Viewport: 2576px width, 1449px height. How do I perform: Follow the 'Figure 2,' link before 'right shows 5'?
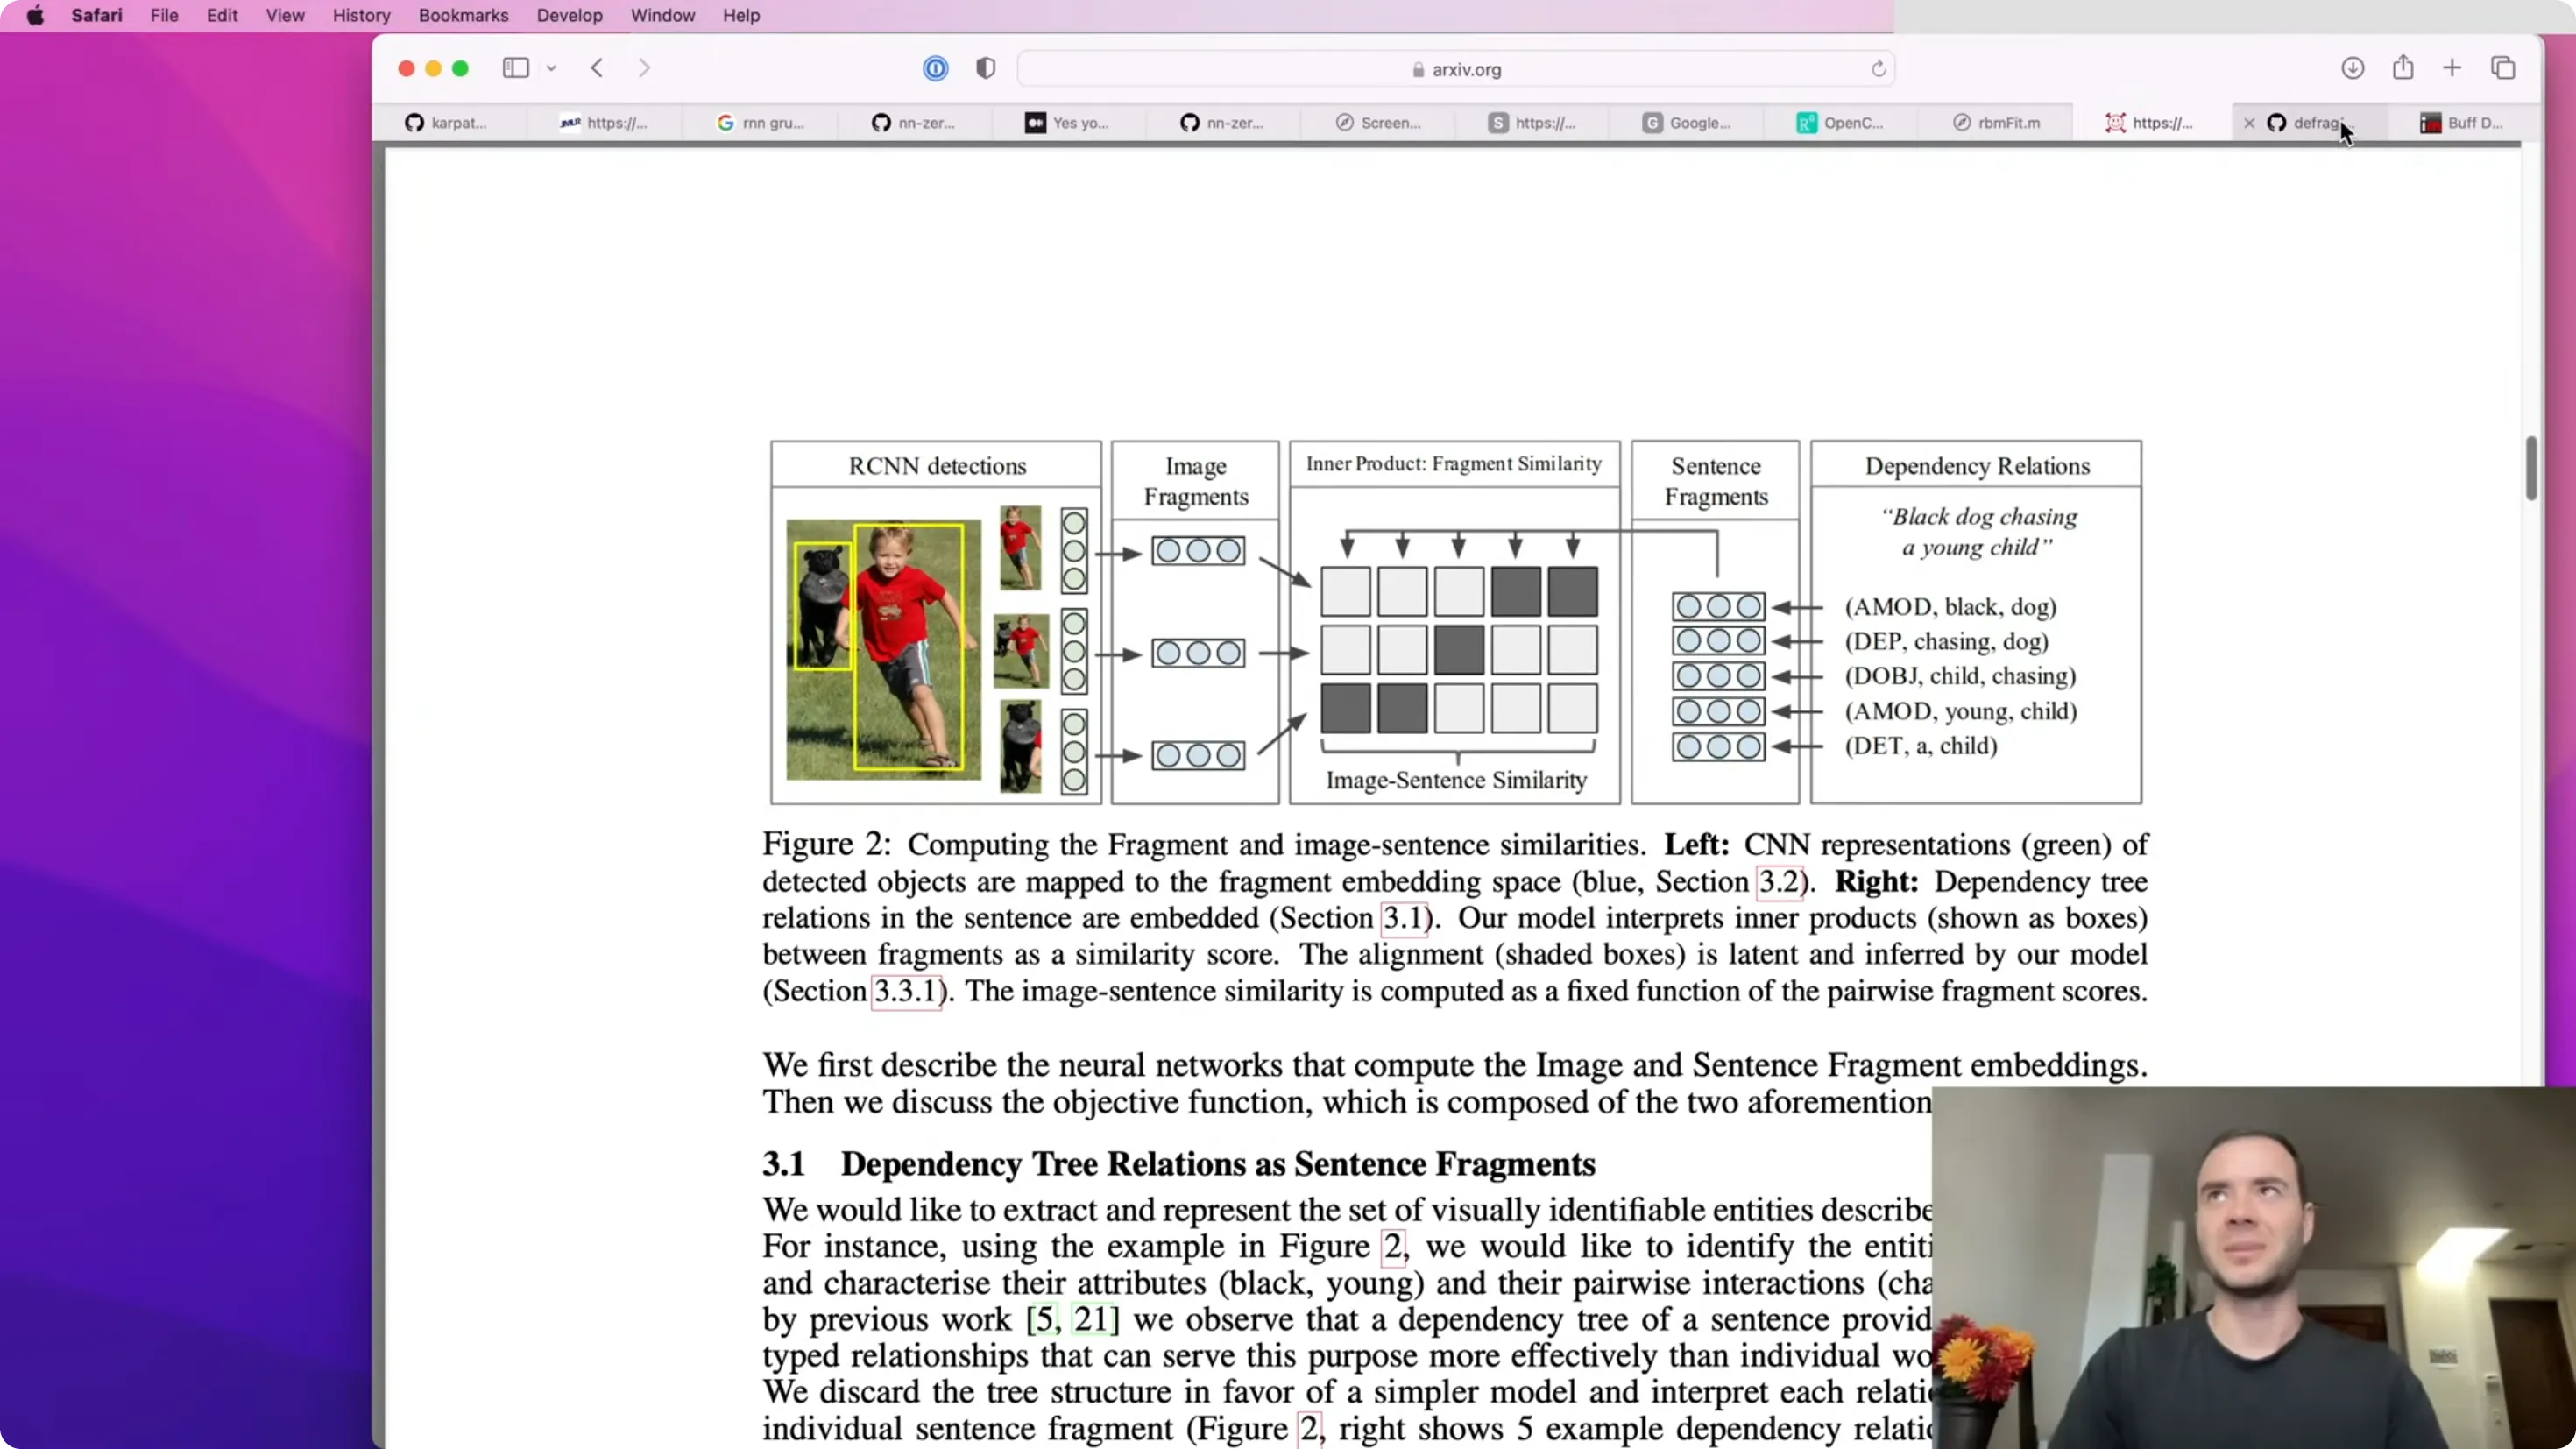pos(1308,1429)
